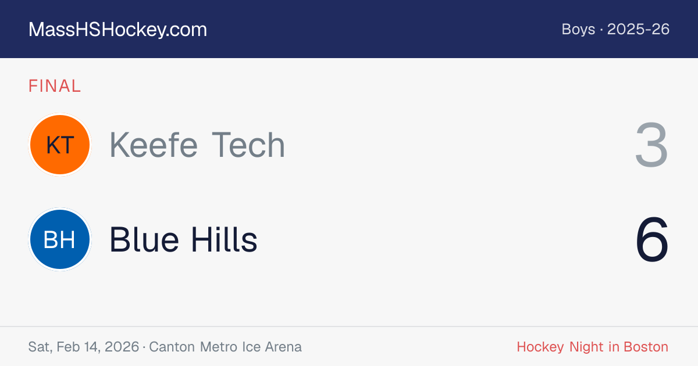
Task: Click Blue Hills' score of 6
Action: [652, 240]
